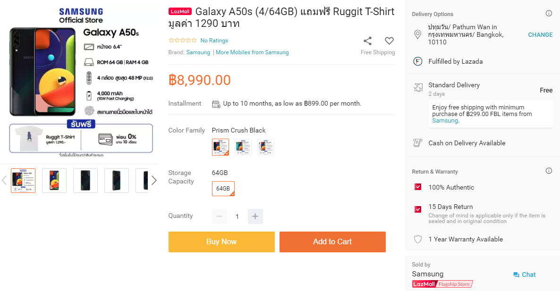Click the 100% Authentic checkmark
Image resolution: width=560 pixels, height=291 pixels.
click(x=418, y=187)
